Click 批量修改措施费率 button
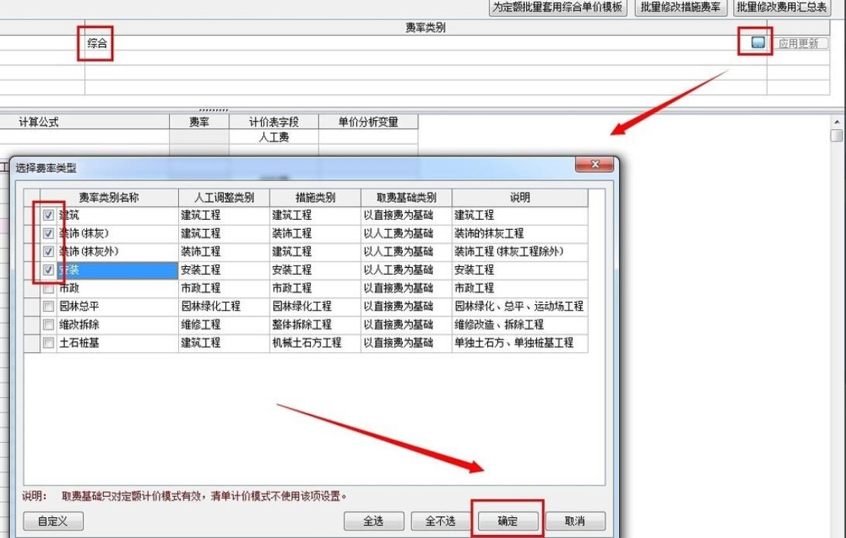 point(680,7)
